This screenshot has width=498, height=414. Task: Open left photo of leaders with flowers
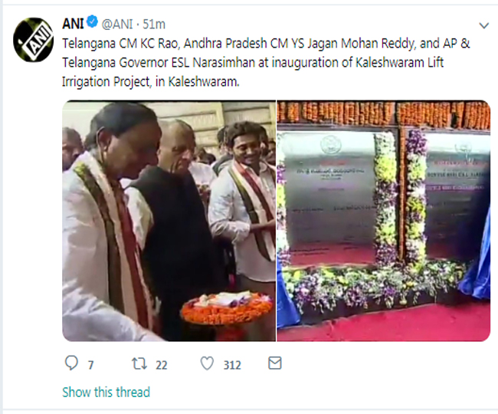(x=169, y=221)
